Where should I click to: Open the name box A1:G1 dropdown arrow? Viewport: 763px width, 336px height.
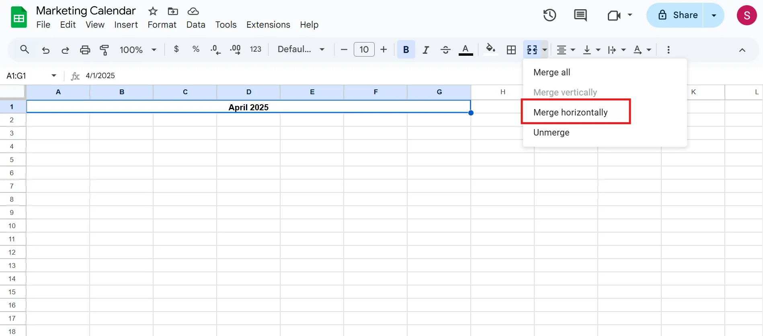pos(54,75)
